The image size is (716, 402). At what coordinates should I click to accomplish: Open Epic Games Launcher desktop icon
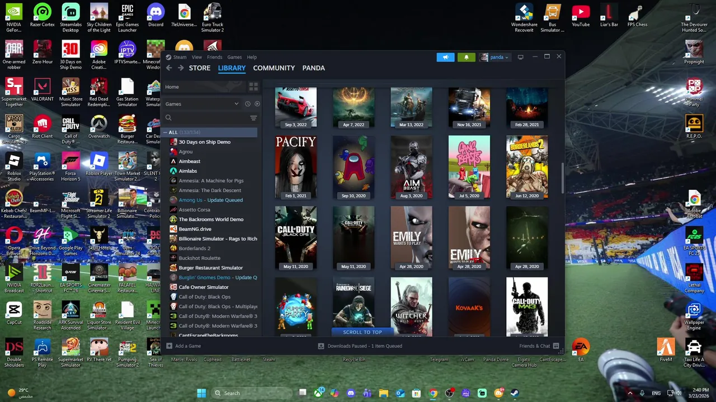tap(127, 18)
